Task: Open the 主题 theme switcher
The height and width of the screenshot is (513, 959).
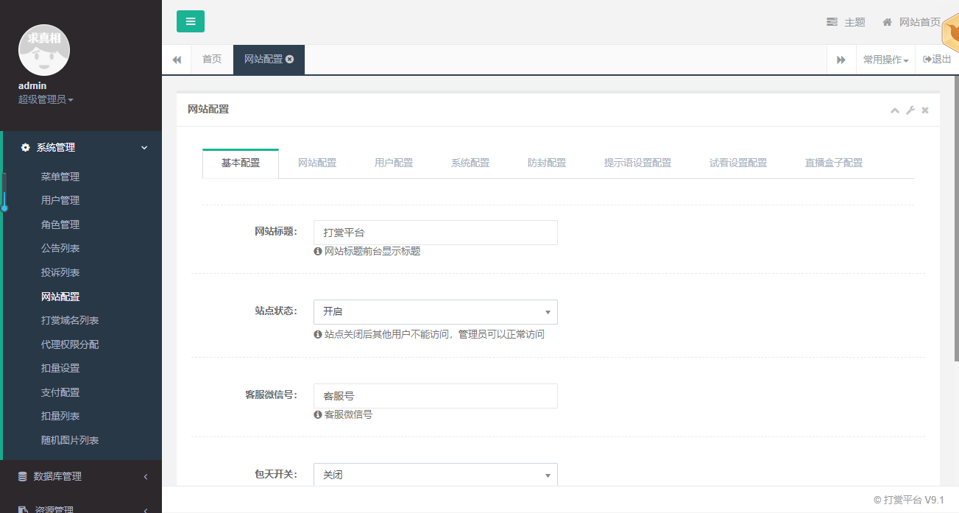Action: point(846,22)
